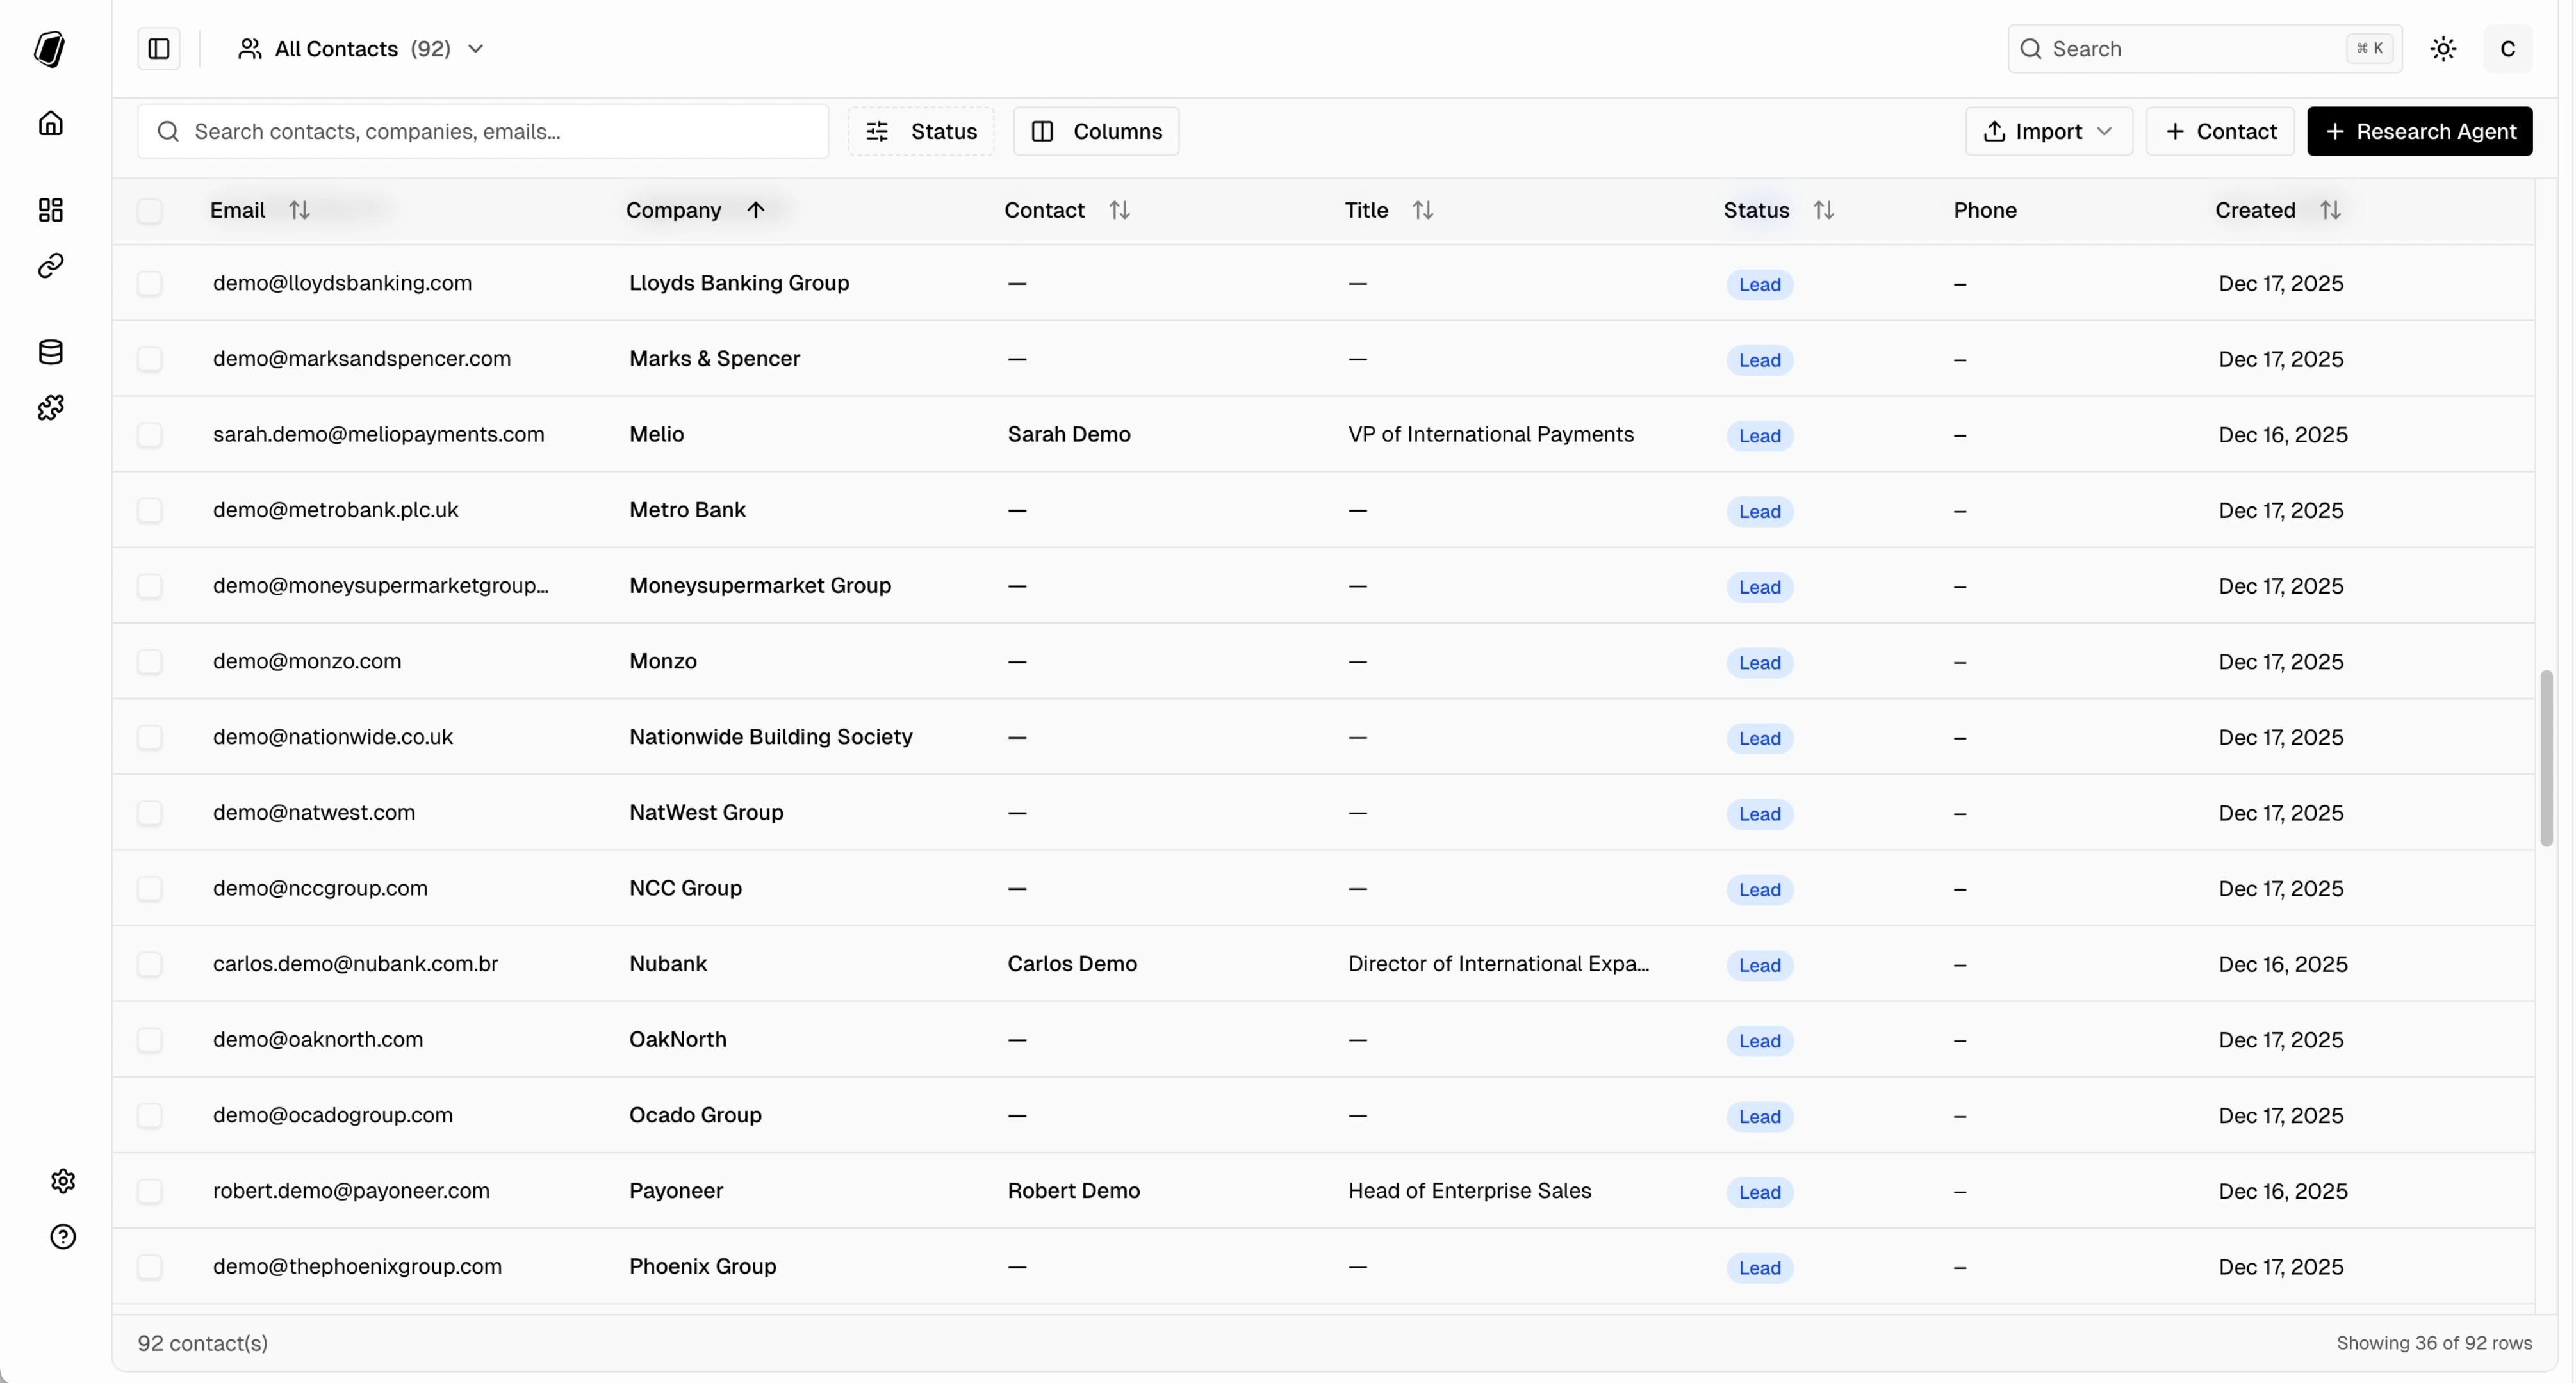Image resolution: width=2576 pixels, height=1383 pixels.
Task: Open the database icon in sidebar
Action: pos(51,352)
